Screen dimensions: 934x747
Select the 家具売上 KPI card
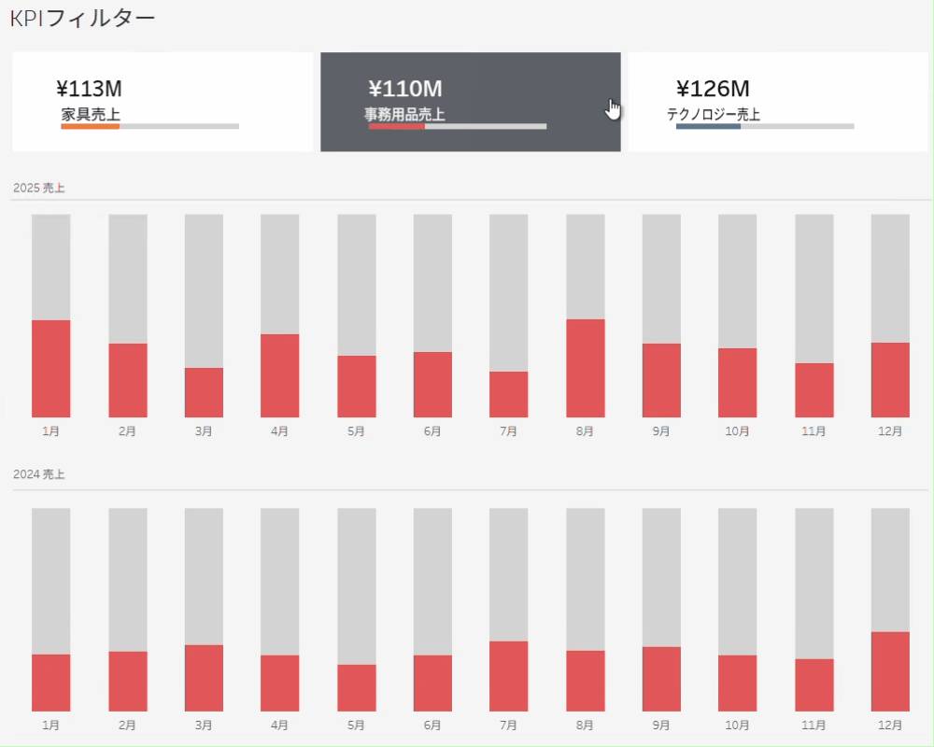162,101
